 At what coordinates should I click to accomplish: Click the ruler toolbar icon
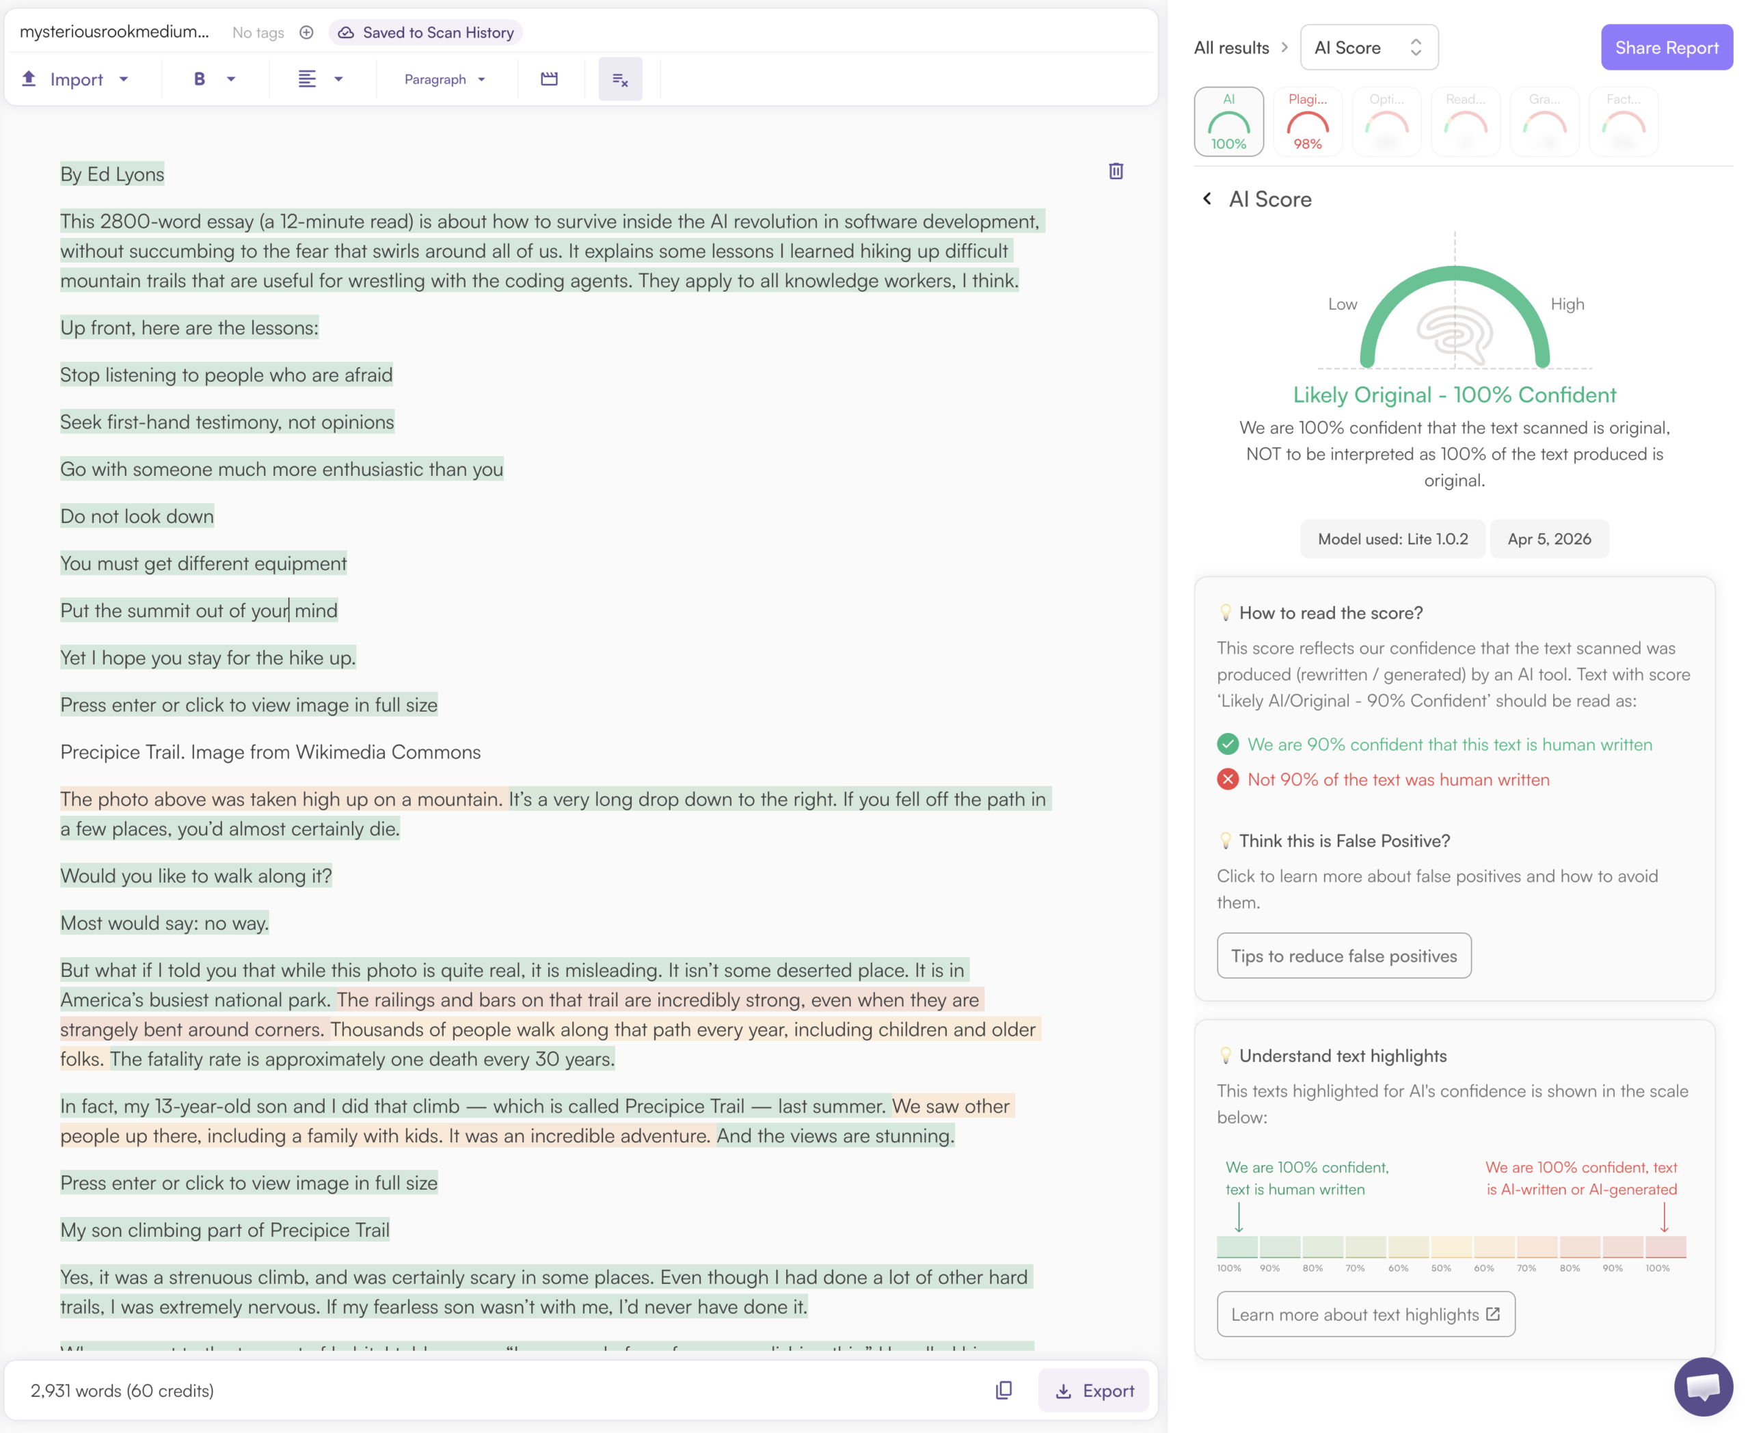(x=549, y=79)
